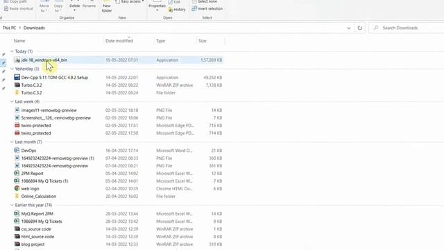Open the address bar history dropdown

click(x=348, y=28)
